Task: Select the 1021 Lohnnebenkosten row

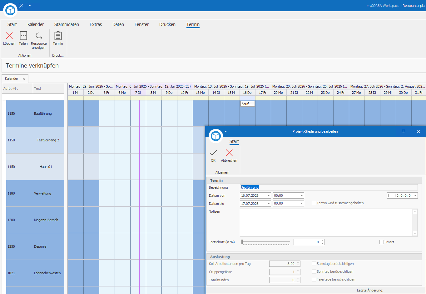Action: click(x=35, y=273)
